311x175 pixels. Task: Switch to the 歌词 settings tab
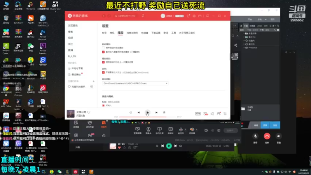click(166, 33)
